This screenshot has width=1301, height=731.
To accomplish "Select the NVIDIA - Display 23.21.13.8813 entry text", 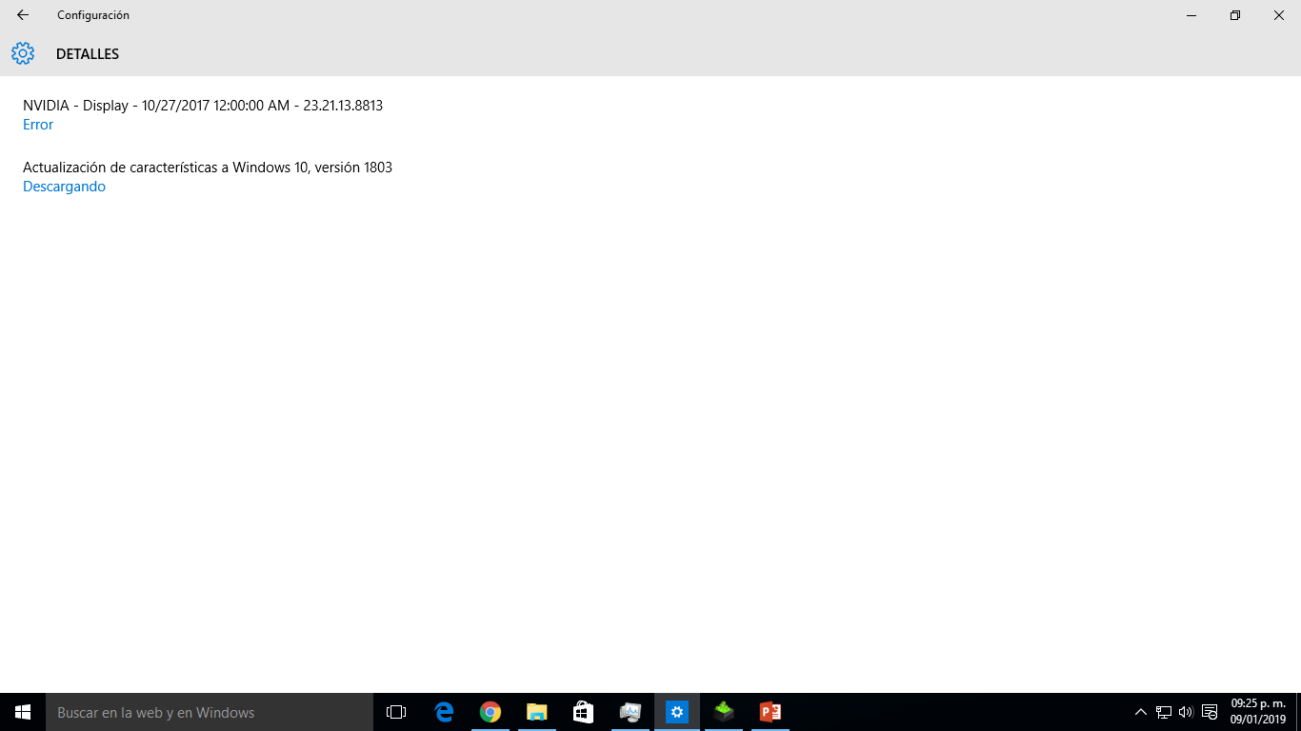I will 203,106.
